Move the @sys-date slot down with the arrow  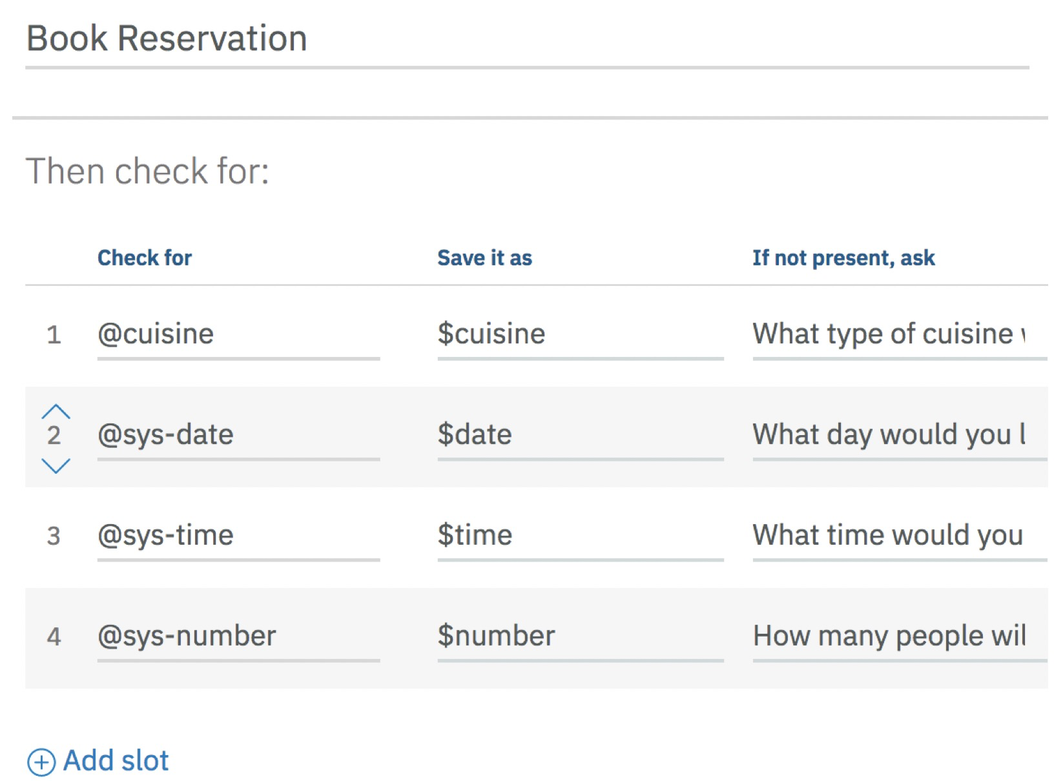pyautogui.click(x=56, y=466)
